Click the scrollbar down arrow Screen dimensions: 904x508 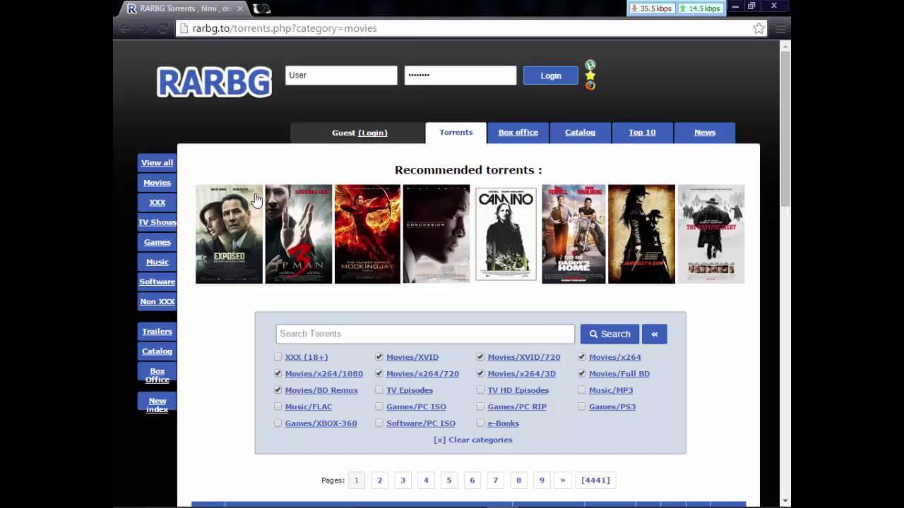(785, 501)
